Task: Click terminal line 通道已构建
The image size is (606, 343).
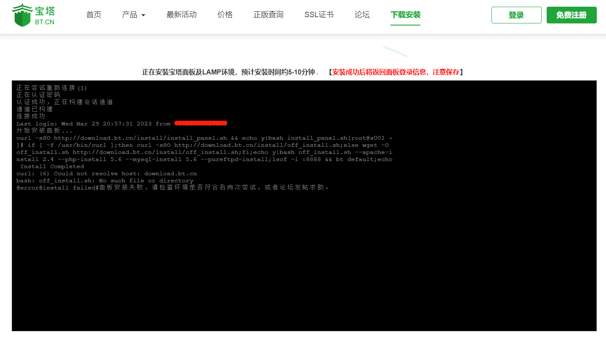Action: click(x=35, y=110)
